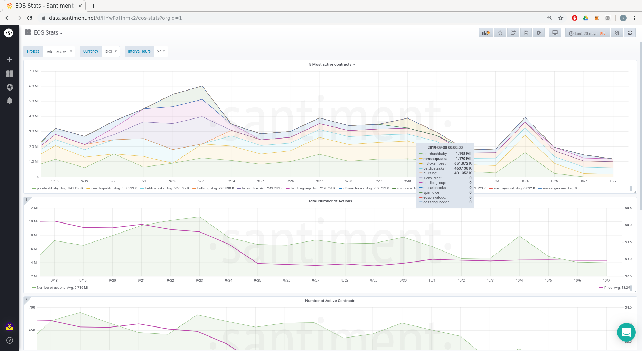This screenshot has width=642, height=351.
Task: Open the Currency DICE dropdown
Action: point(111,51)
